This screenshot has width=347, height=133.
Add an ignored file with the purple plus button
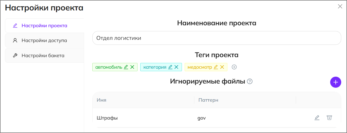click(335, 82)
